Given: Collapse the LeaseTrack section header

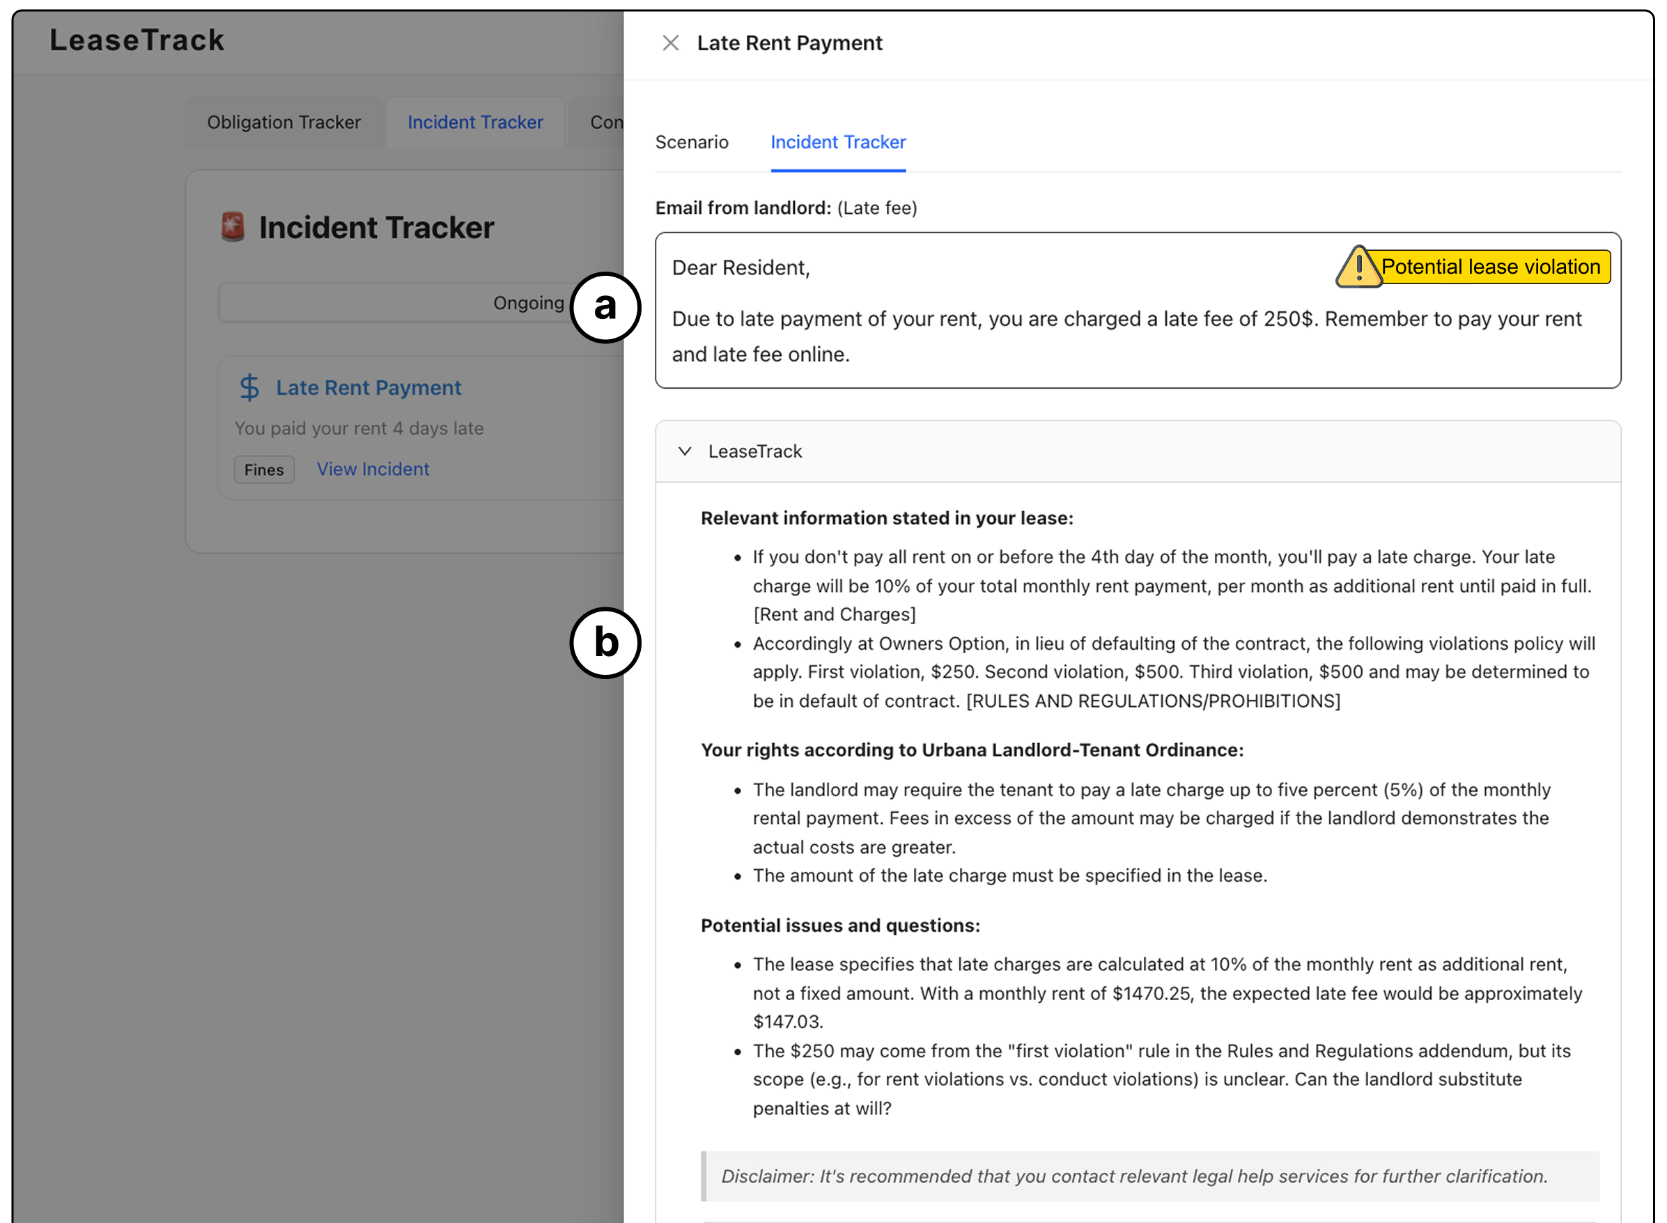Looking at the screenshot, I should point(755,451).
